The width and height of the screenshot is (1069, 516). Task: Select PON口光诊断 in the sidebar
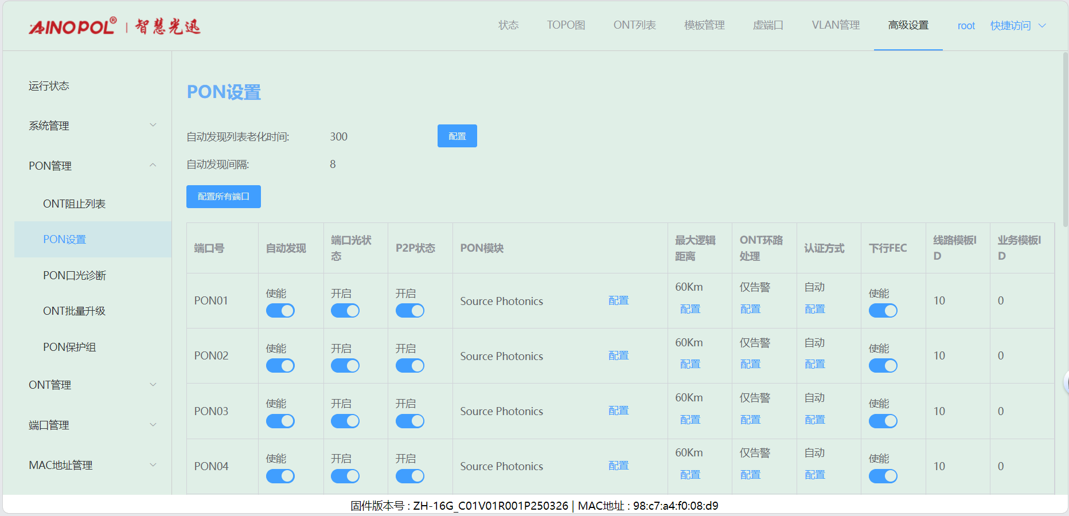point(75,275)
